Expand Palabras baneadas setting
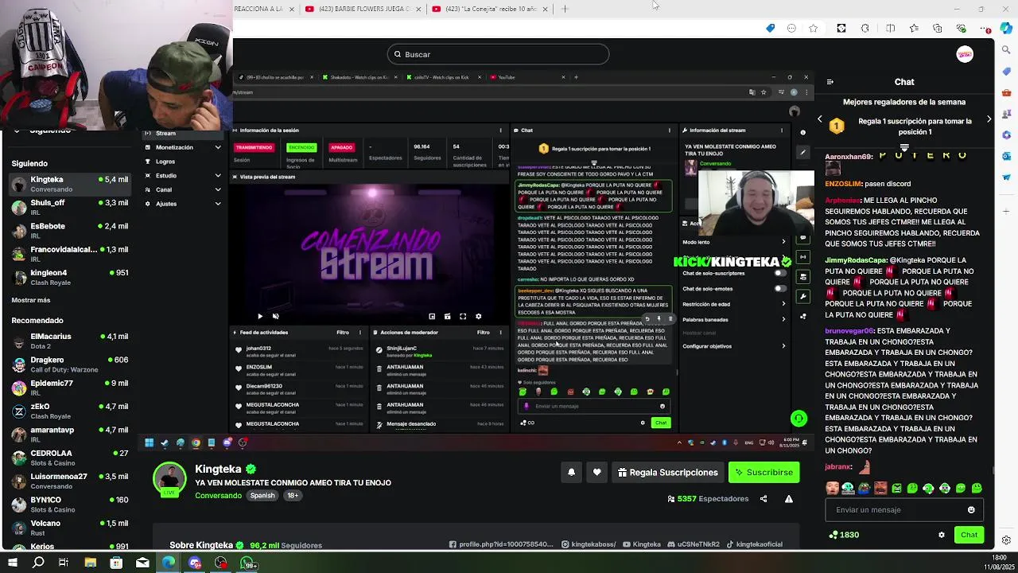Viewport: 1018px width, 573px height. tap(734, 319)
